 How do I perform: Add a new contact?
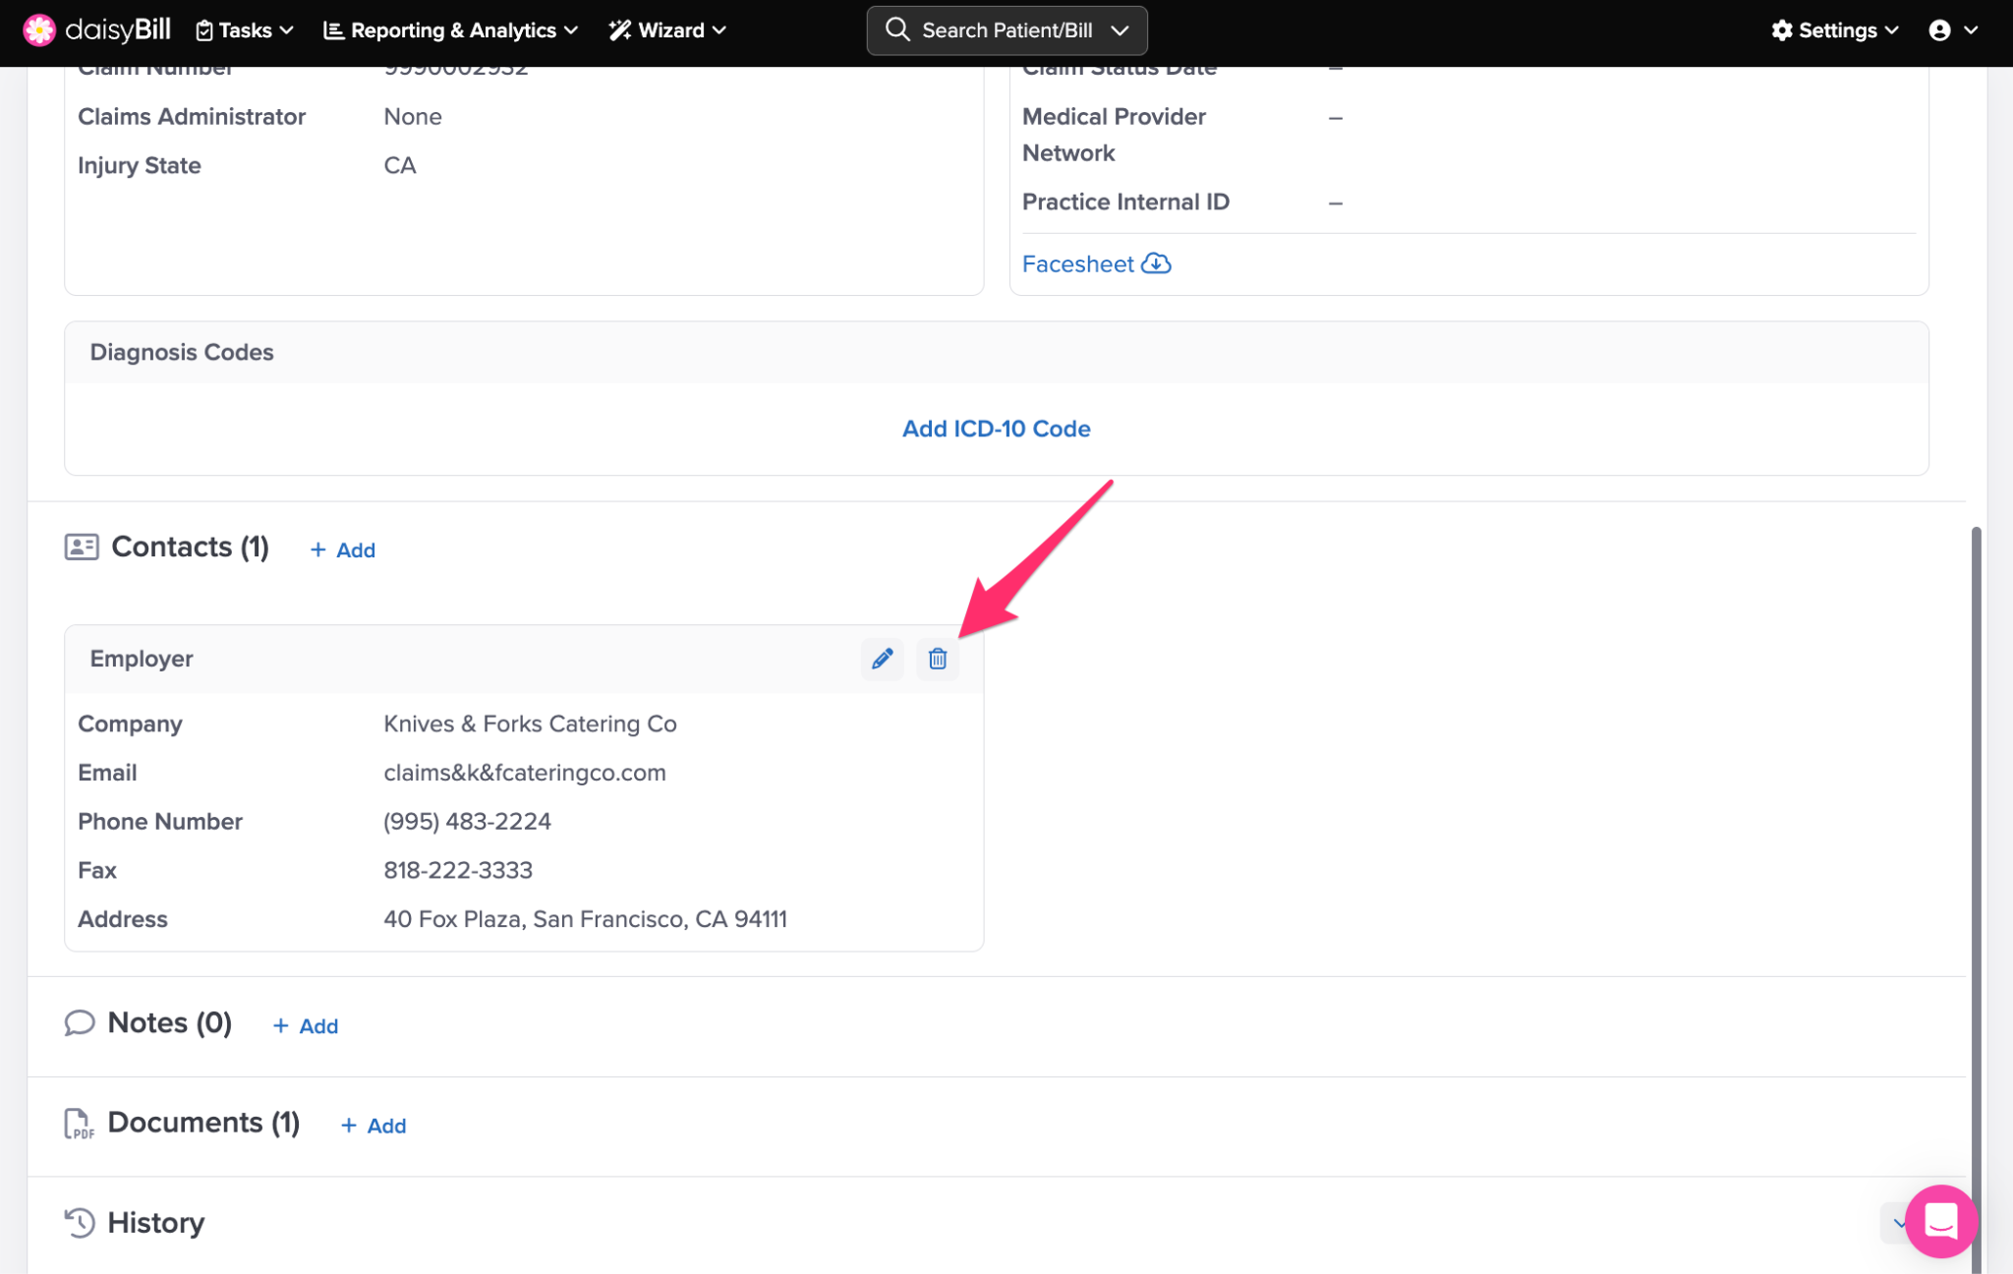click(x=343, y=550)
